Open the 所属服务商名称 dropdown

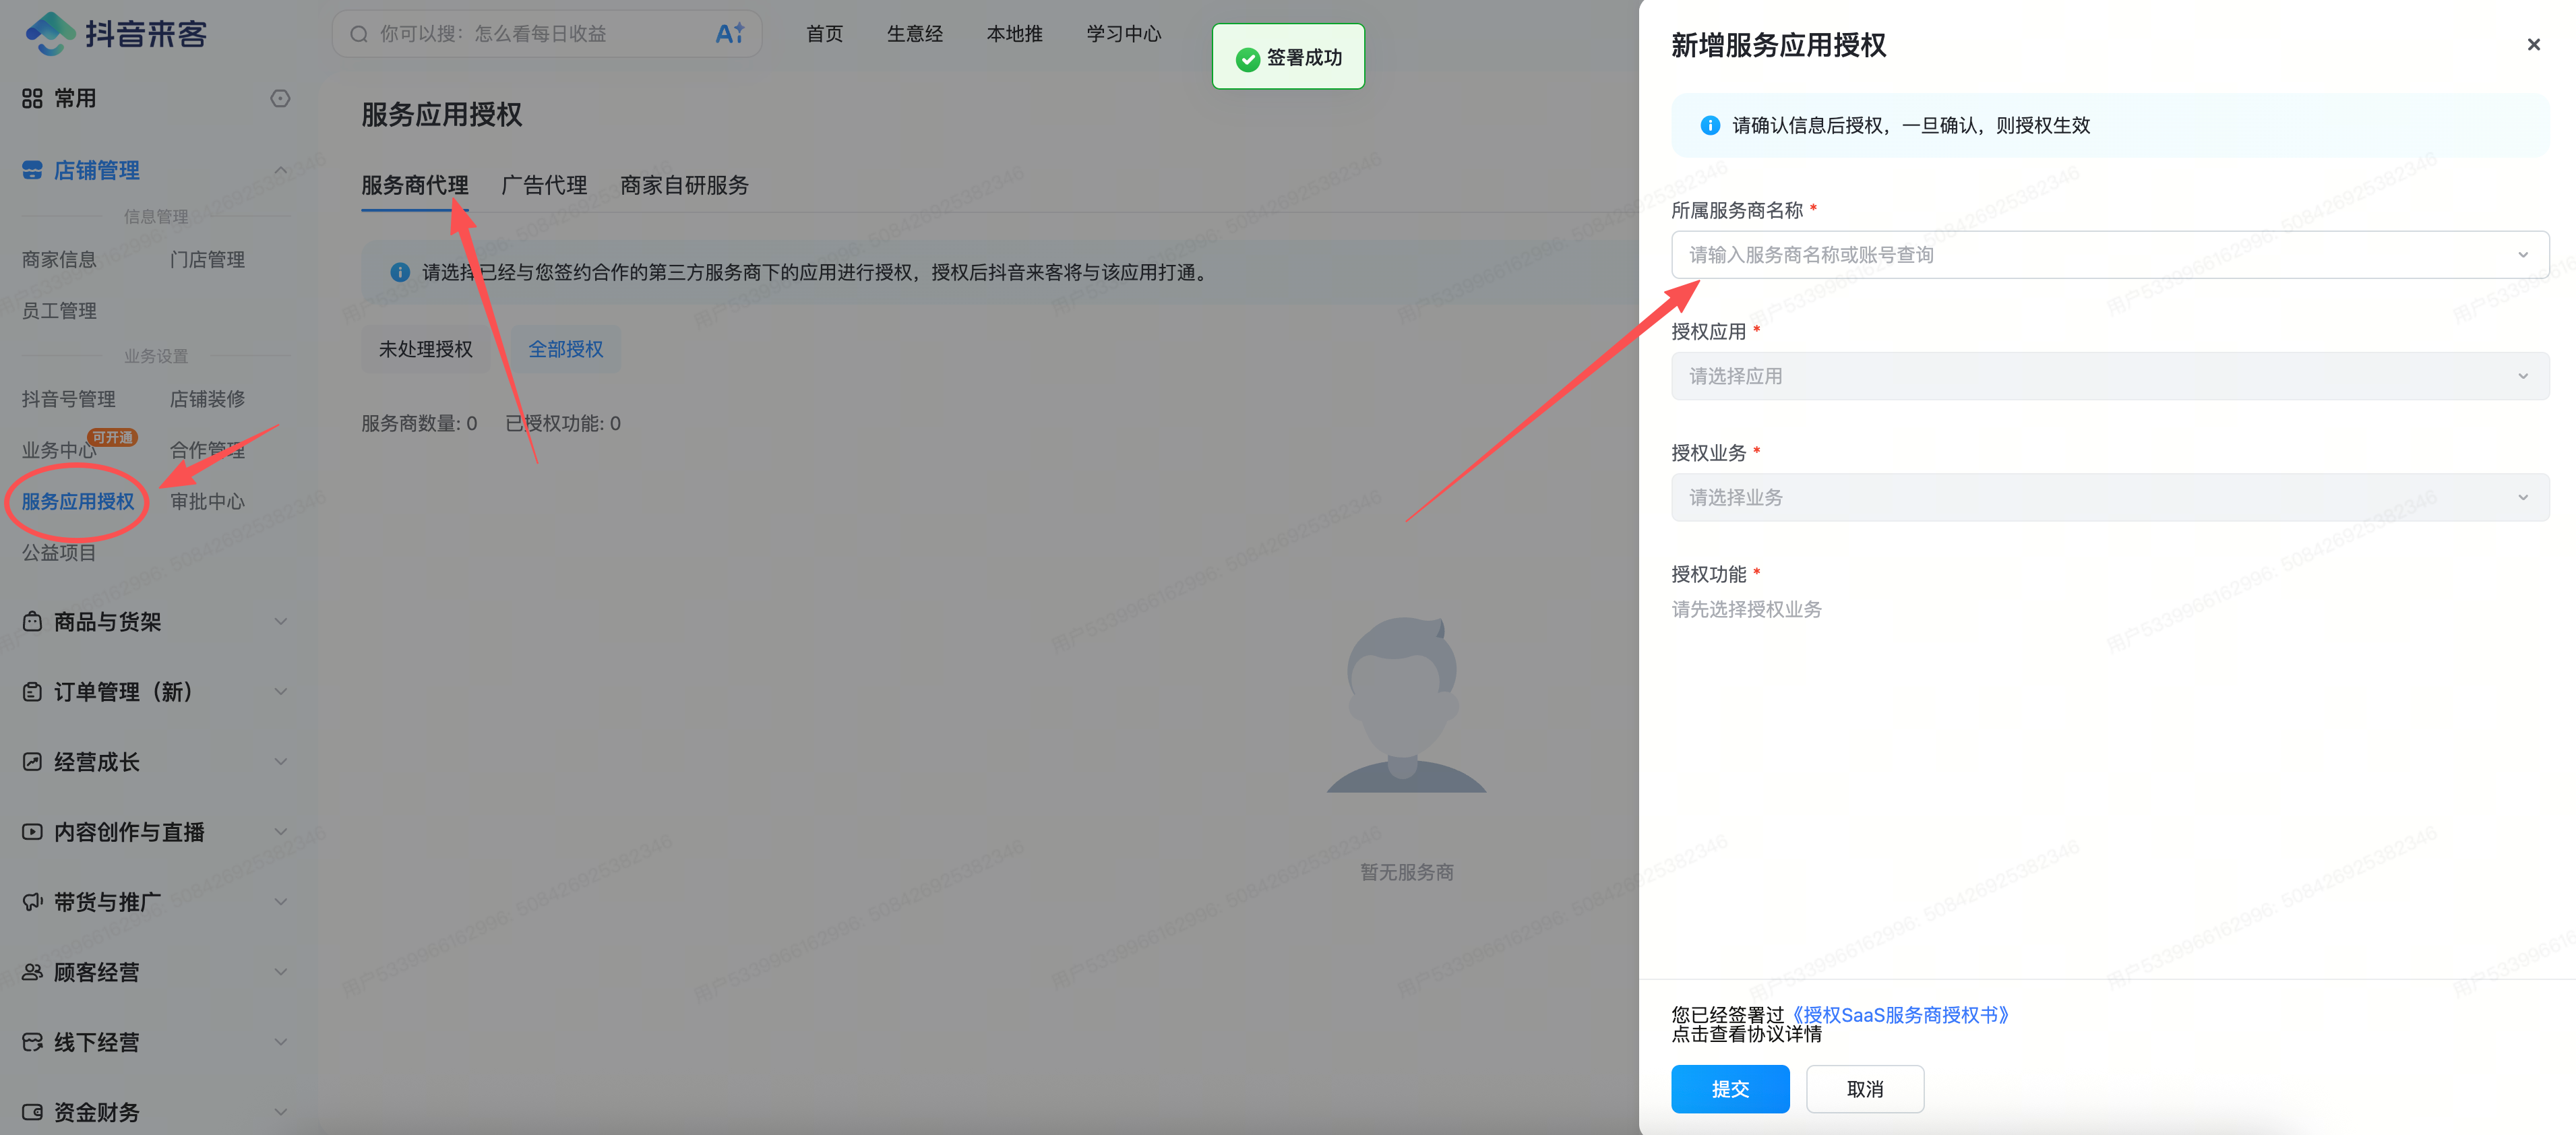coord(2109,255)
